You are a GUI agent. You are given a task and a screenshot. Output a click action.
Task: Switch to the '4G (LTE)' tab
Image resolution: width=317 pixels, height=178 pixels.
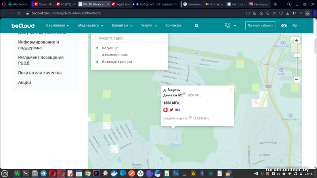click(66, 4)
